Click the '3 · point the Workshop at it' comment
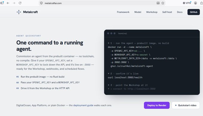Viewport: 203px width, 116px height. (128, 85)
